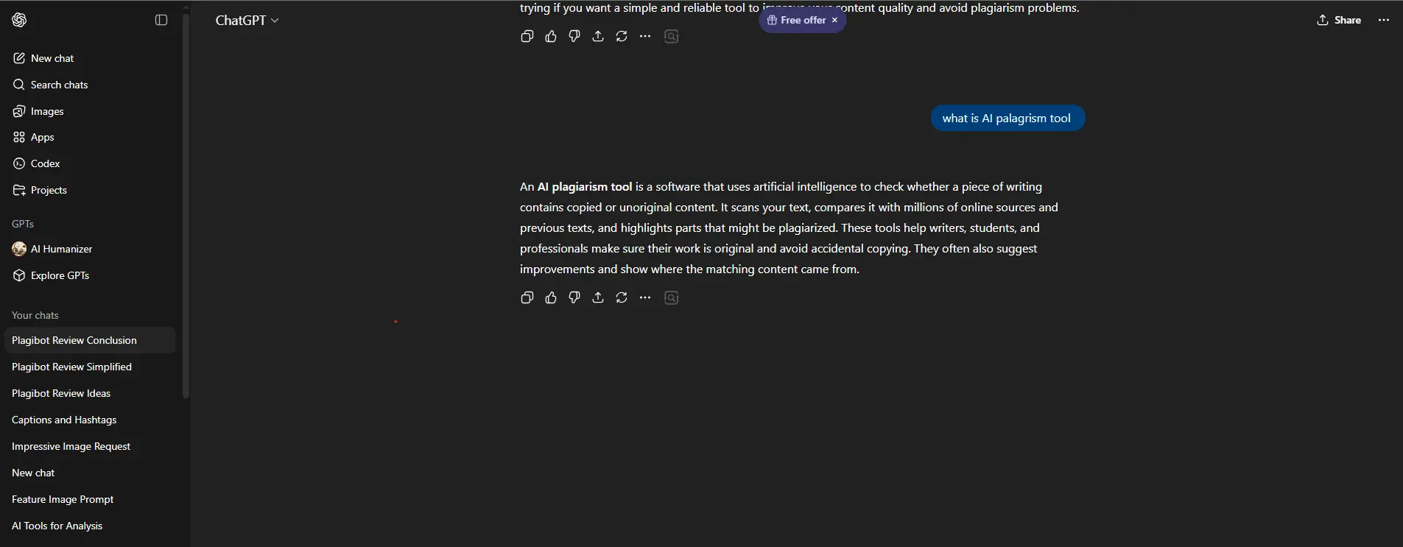Copy the upper response with copy icon

[527, 36]
